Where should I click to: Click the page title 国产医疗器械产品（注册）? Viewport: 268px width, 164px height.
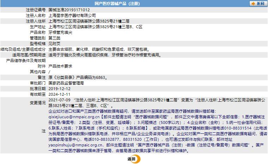pos(134,4)
